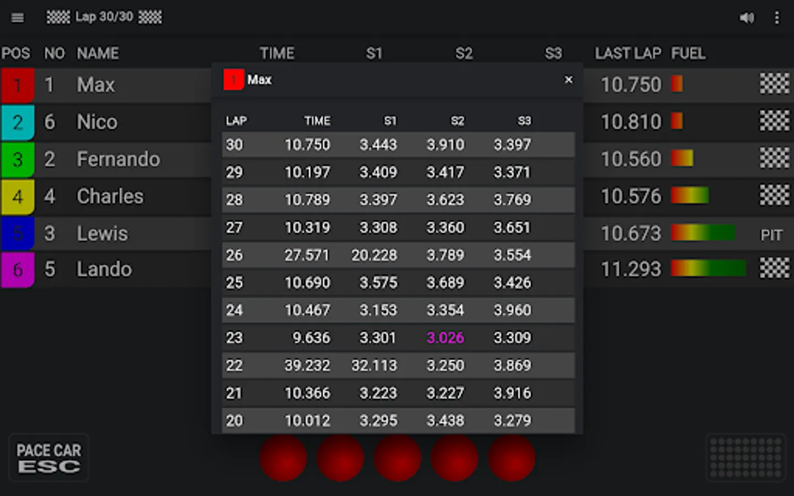The width and height of the screenshot is (794, 496).
Task: Mute sound with speaker icon
Action: click(x=747, y=18)
